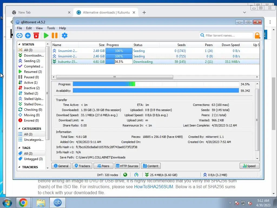Screen dimensions: 277x208
Task: Click the Filter torrent names field
Action: point(226,35)
